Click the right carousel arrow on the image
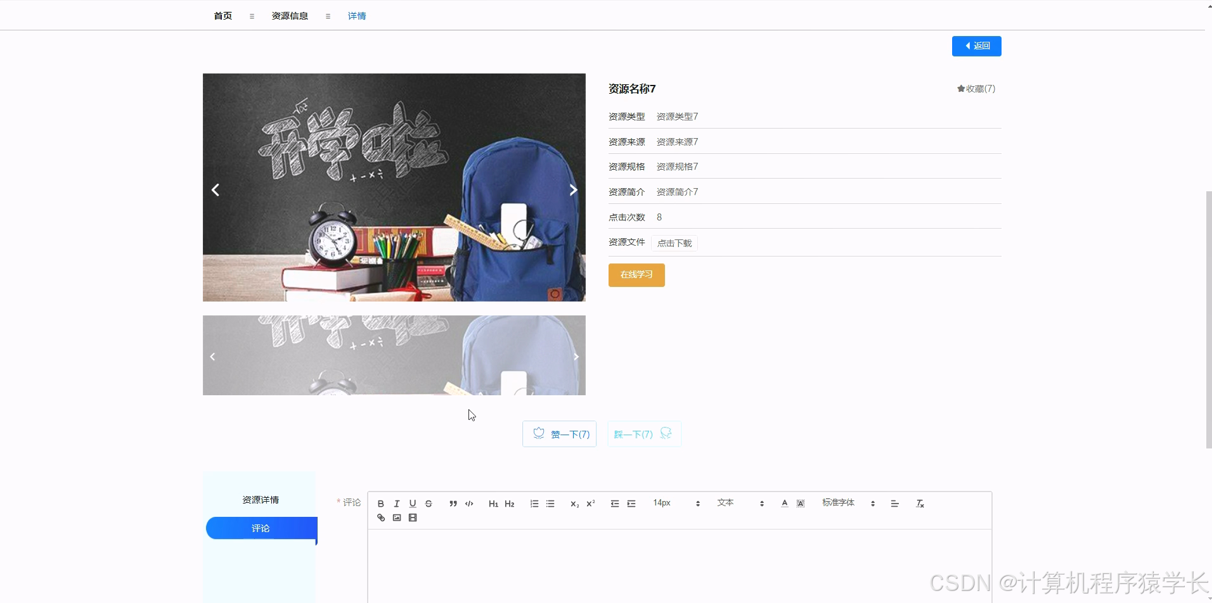This screenshot has width=1212, height=603. point(572,189)
